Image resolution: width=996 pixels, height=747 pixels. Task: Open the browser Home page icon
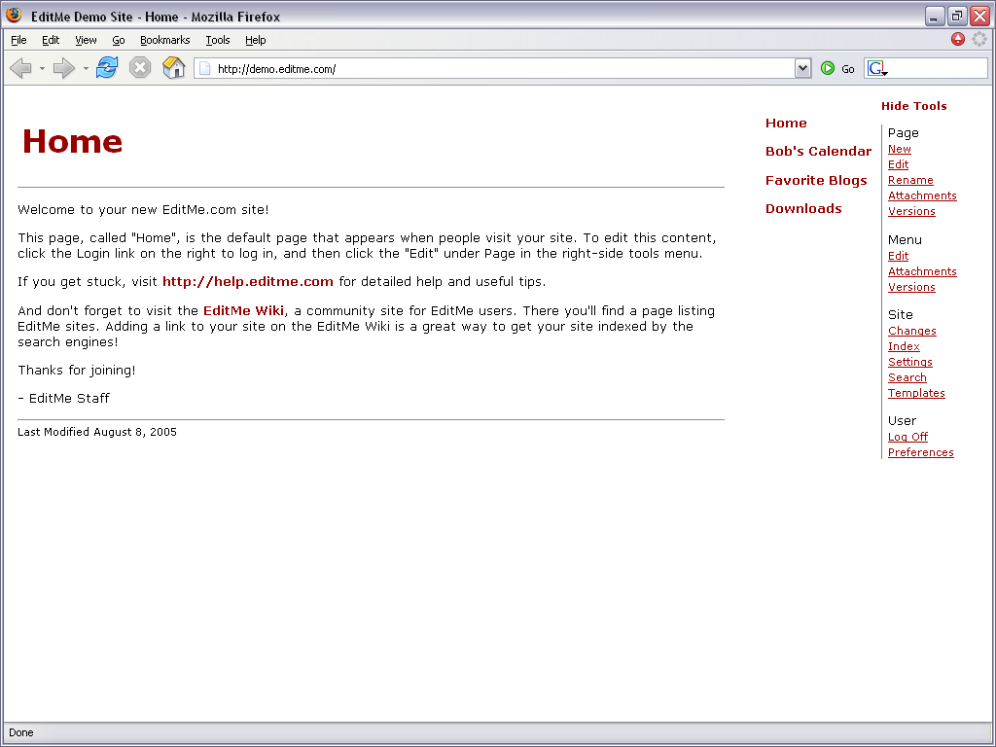(173, 67)
